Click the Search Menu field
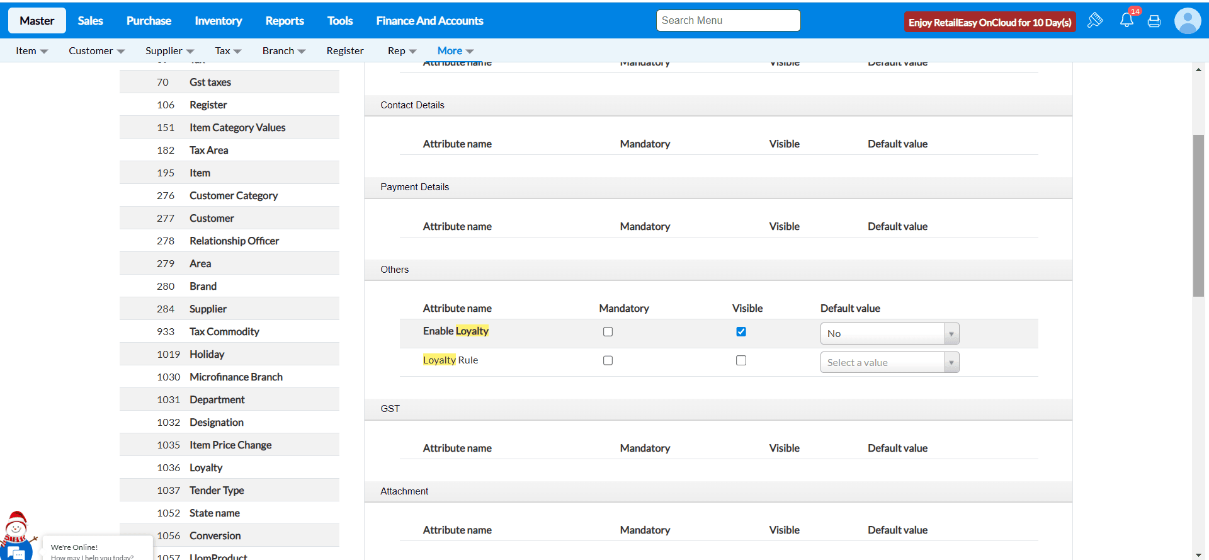This screenshot has height=560, width=1209. [728, 21]
